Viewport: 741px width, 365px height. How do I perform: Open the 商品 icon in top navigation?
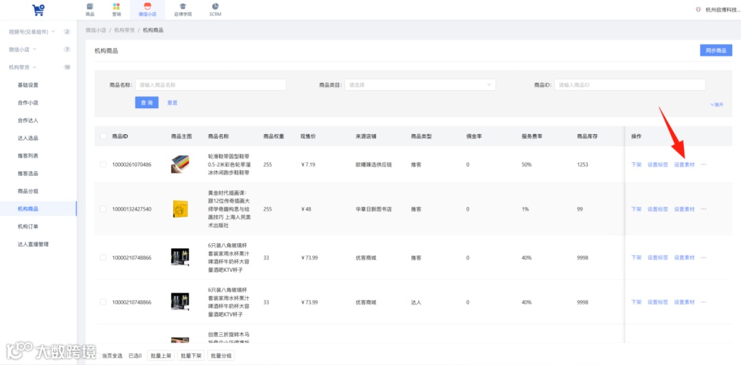[x=90, y=6]
